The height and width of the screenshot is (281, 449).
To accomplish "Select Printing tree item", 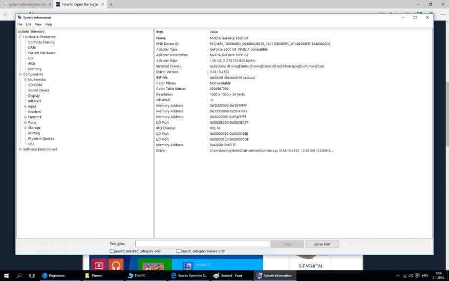I will tap(34, 133).
